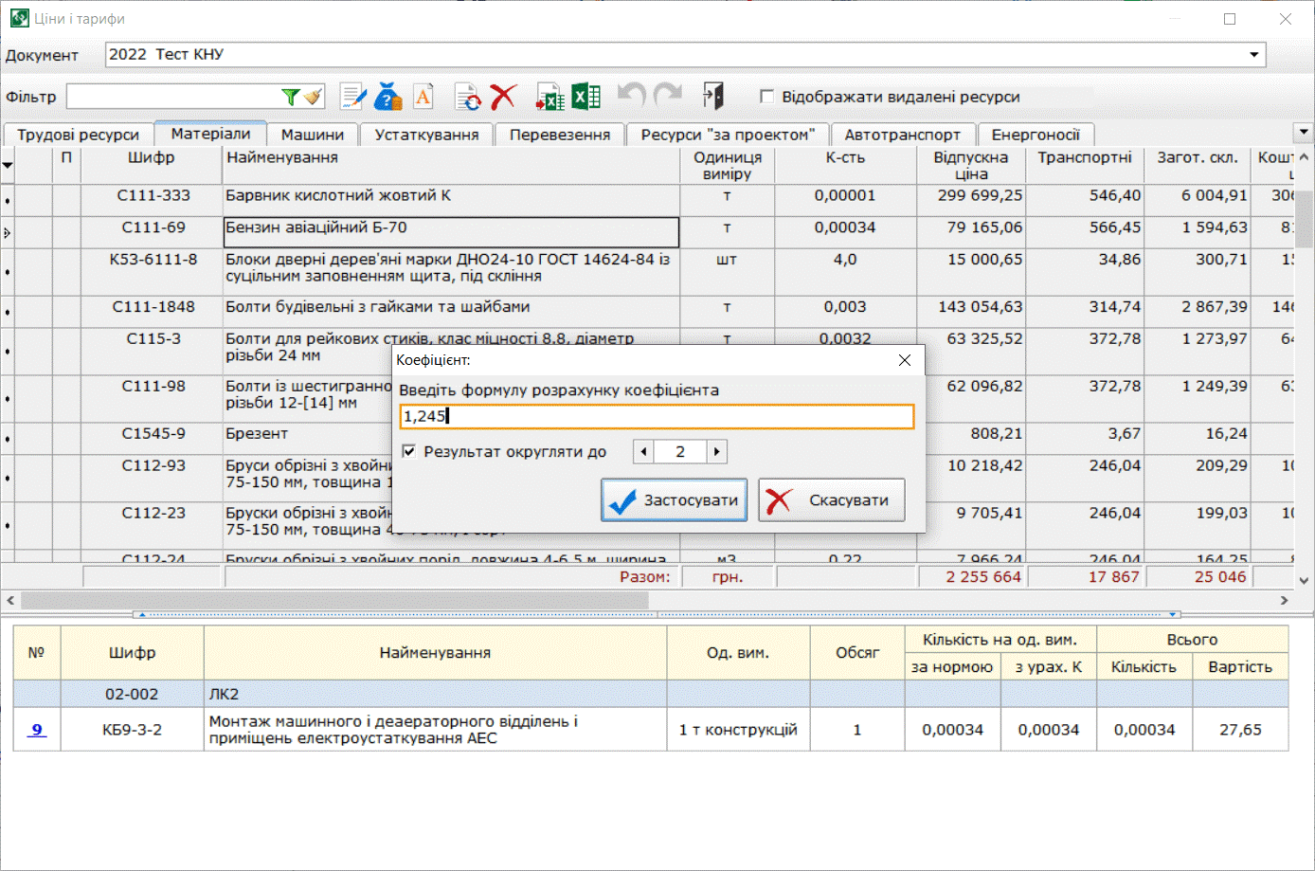
Task: Click the coefficient formula input field
Action: pos(657,416)
